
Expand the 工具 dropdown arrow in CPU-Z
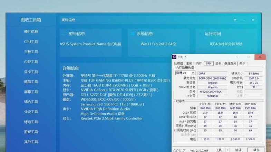pyautogui.click(x=228, y=150)
